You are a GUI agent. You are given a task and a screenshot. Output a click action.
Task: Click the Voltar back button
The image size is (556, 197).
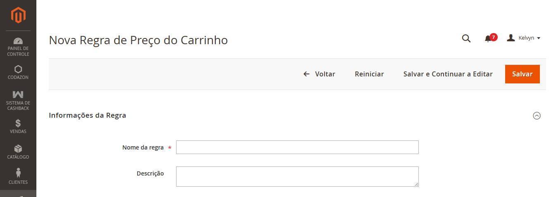319,74
